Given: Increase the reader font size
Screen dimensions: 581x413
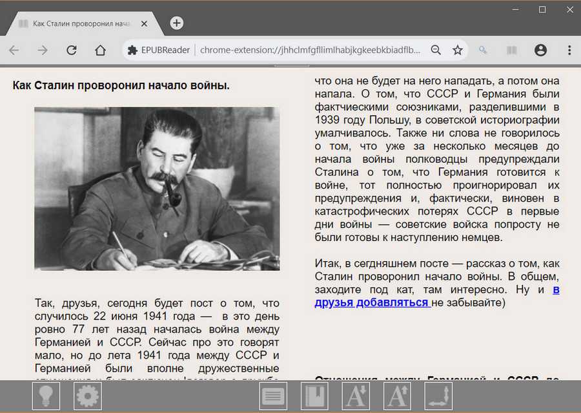Looking at the screenshot, I should (397, 396).
